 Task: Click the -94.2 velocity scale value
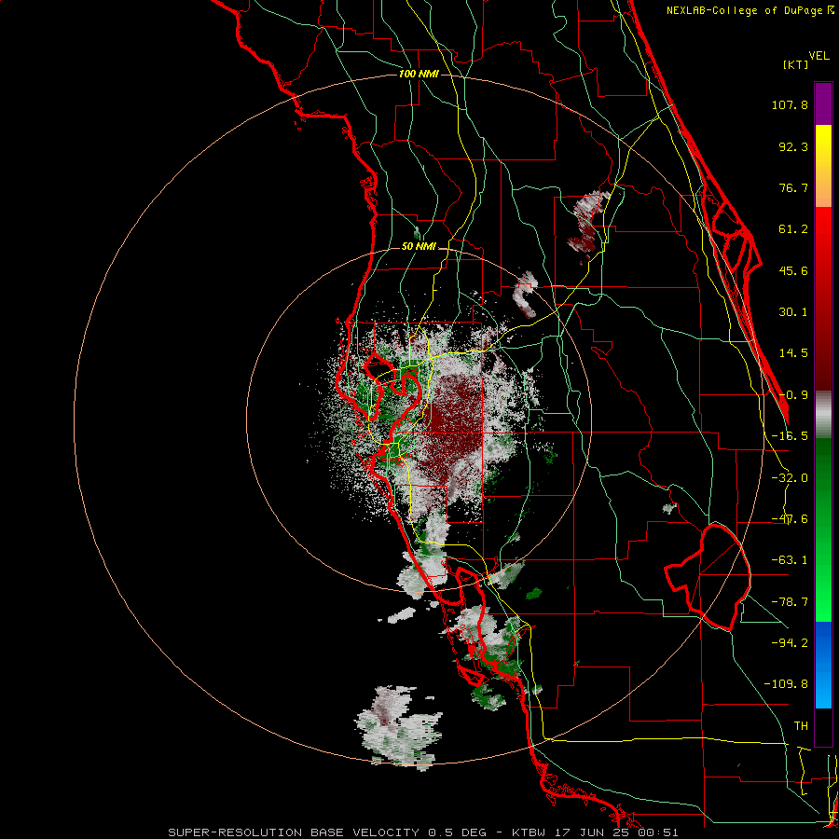(x=790, y=642)
